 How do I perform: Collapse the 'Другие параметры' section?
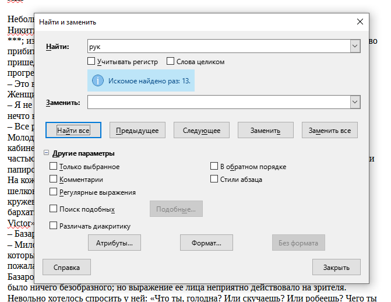click(x=47, y=153)
